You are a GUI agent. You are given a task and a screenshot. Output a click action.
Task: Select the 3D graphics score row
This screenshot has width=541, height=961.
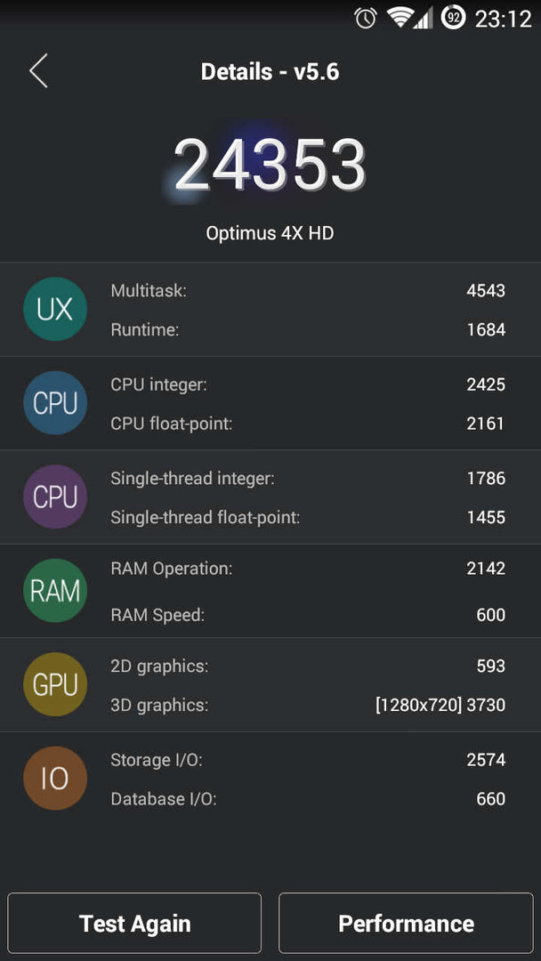308,705
